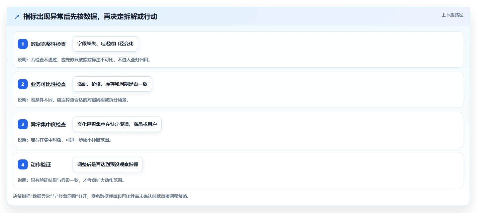Click the step 1 number badge
This screenshot has height=213, width=477.
coord(23,44)
